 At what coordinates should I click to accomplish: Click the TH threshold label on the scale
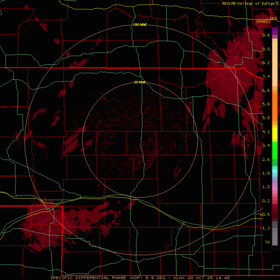click(267, 242)
